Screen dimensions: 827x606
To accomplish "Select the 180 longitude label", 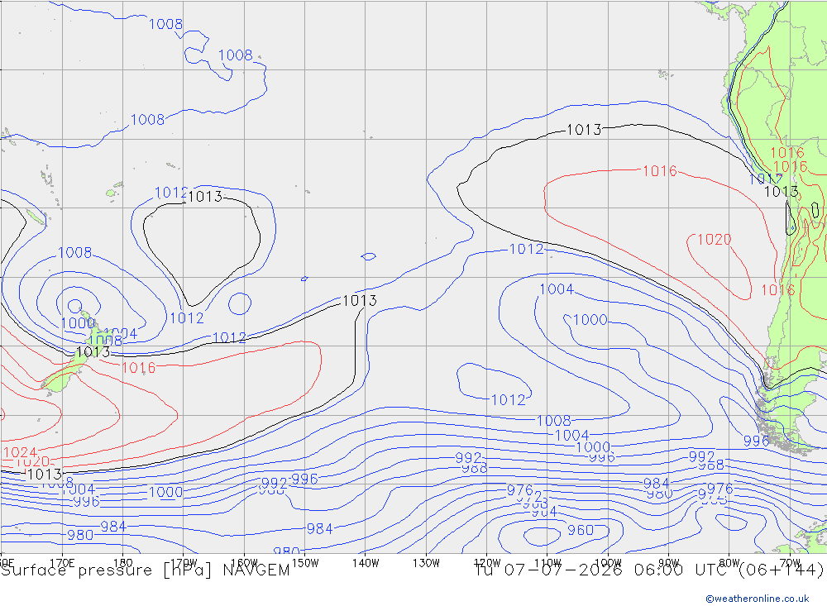I will [123, 563].
